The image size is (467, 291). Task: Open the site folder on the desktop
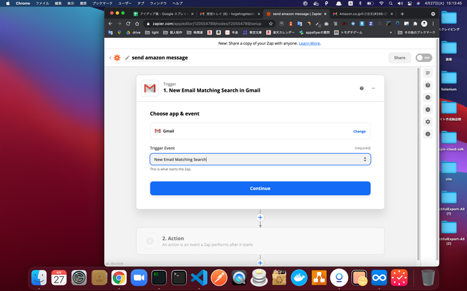tap(449, 171)
